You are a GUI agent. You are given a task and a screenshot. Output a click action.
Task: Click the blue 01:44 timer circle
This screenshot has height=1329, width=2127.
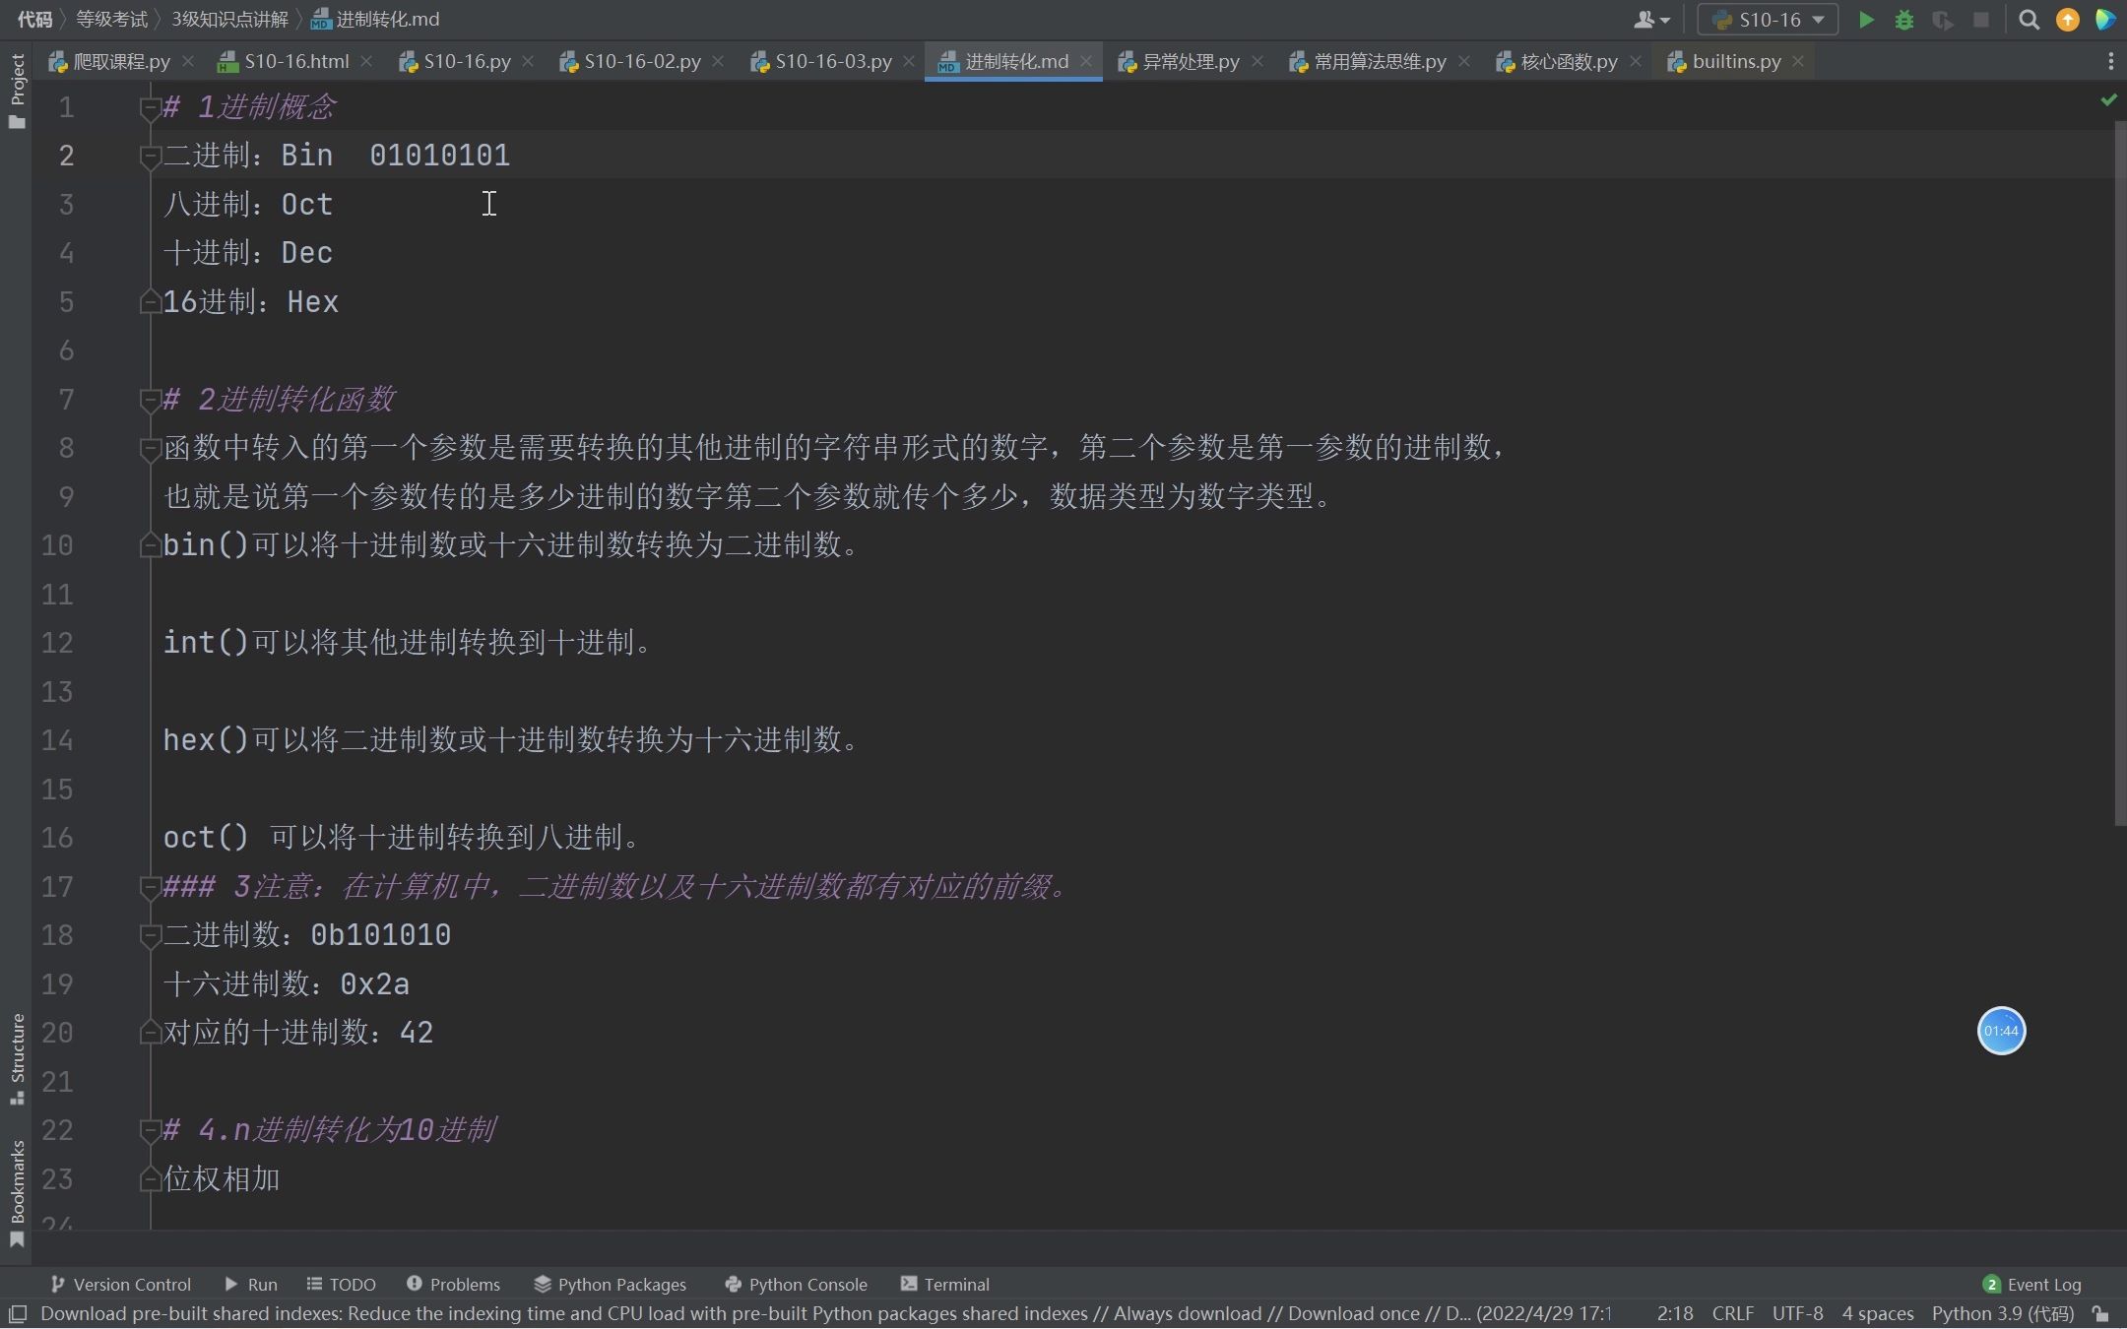coord(2001,1031)
